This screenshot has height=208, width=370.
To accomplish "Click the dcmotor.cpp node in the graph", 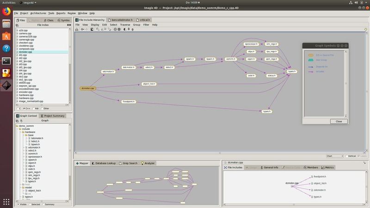I will 88,88.
